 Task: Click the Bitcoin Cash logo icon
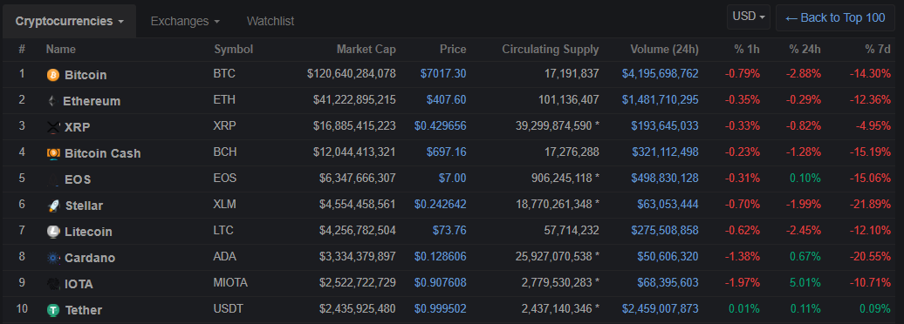(x=53, y=153)
